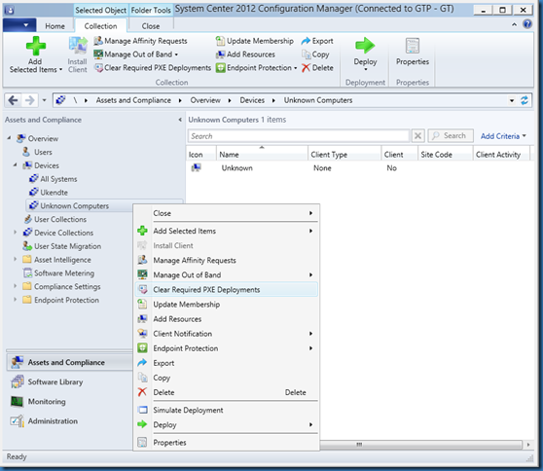Click Update Membership in the ribbon
Image resolution: width=543 pixels, height=471 pixels.
coord(255,41)
